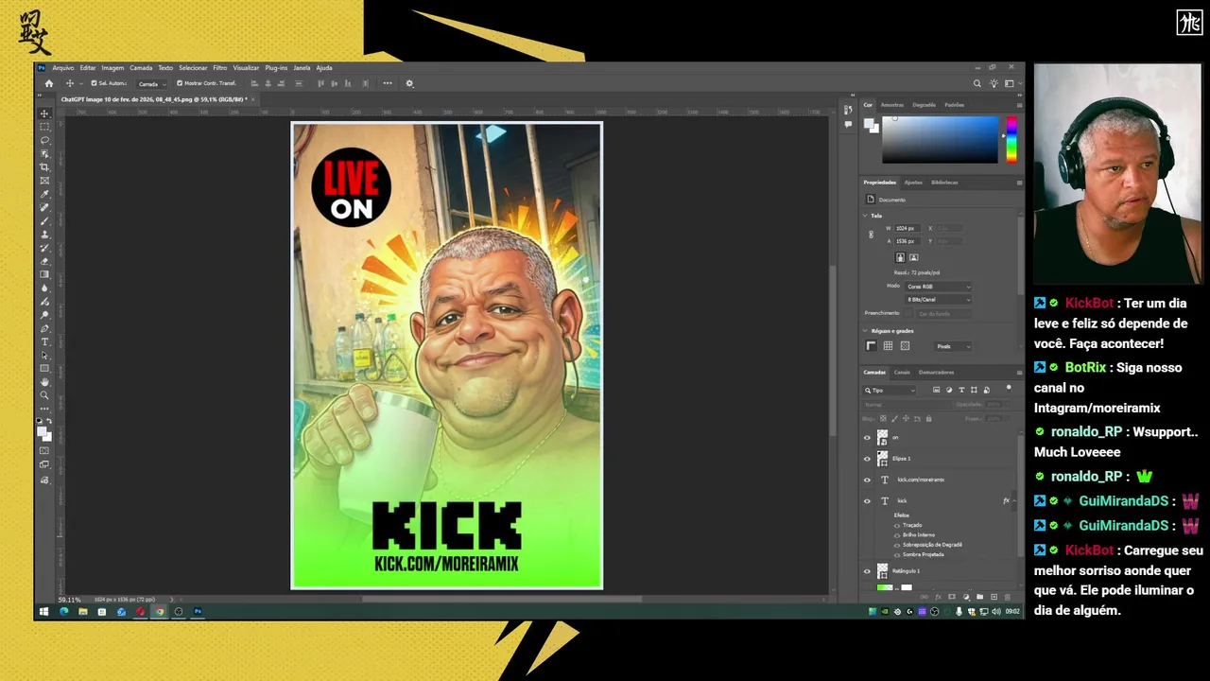Click the Photoshop search magnifier icon
Screen dimensions: 1210x681
pos(977,83)
